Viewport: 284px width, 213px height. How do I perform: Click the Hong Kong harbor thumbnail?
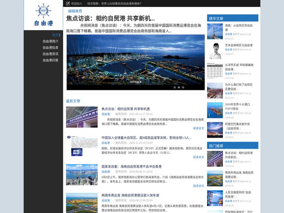point(82,175)
